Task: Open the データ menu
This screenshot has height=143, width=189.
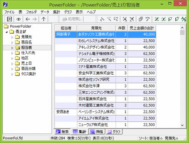Action: click(45, 12)
